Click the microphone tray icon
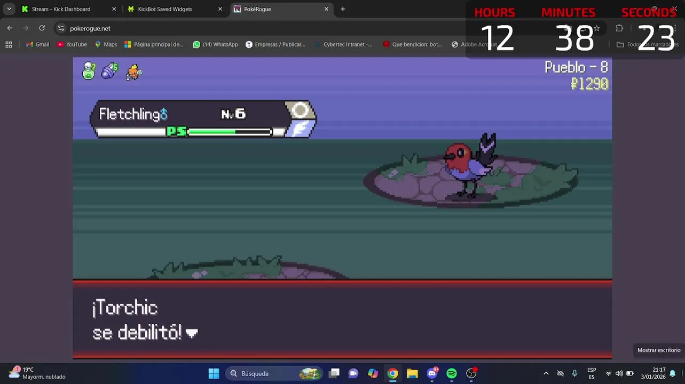Viewport: 685px width, 384px height. point(574,373)
